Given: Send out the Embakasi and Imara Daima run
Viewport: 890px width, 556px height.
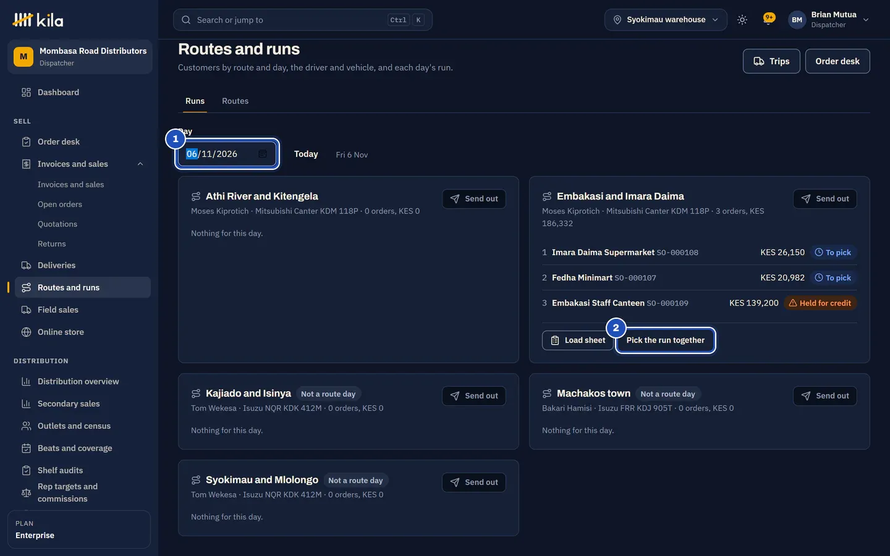Looking at the screenshot, I should (825, 199).
